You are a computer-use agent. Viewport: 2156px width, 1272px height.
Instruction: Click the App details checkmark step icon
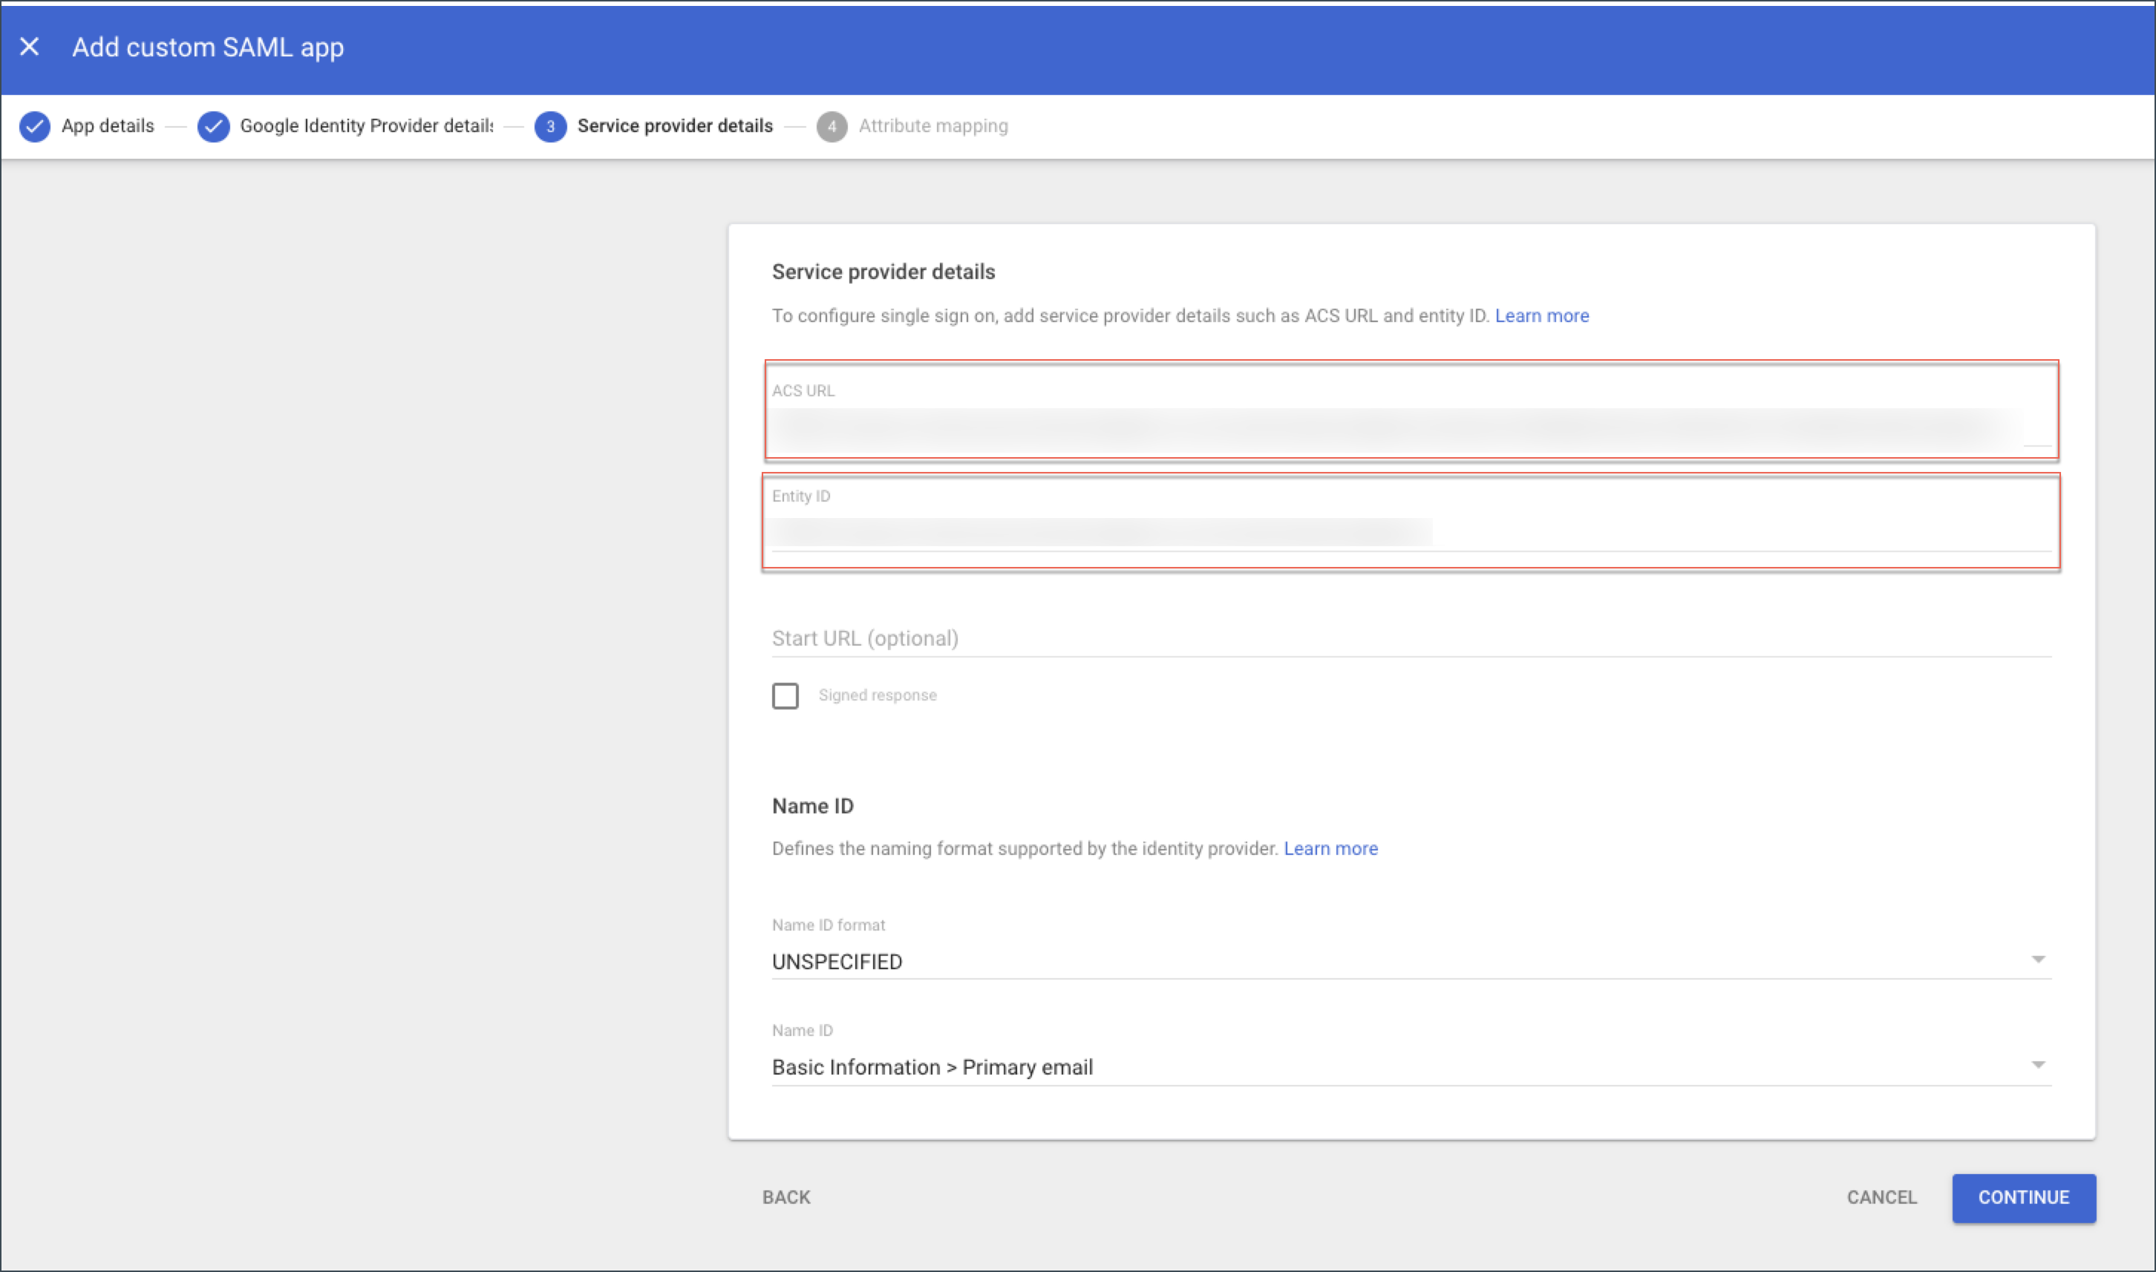coord(35,127)
